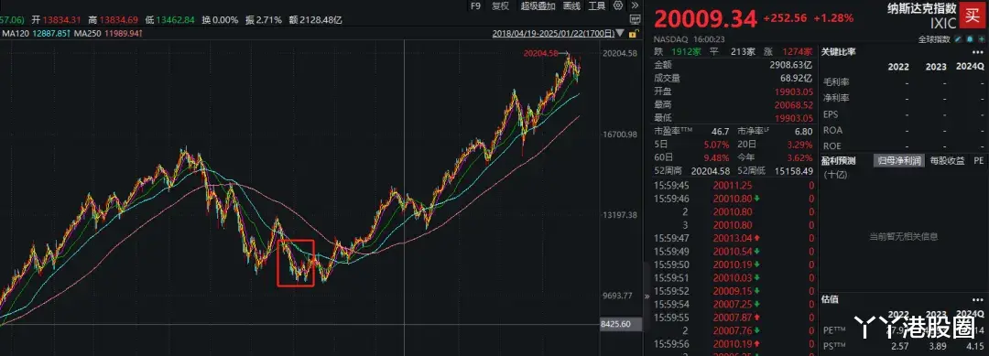Click the double-chevron more tools icon
This screenshot has height=356, width=989.
pyautogui.click(x=636, y=5)
